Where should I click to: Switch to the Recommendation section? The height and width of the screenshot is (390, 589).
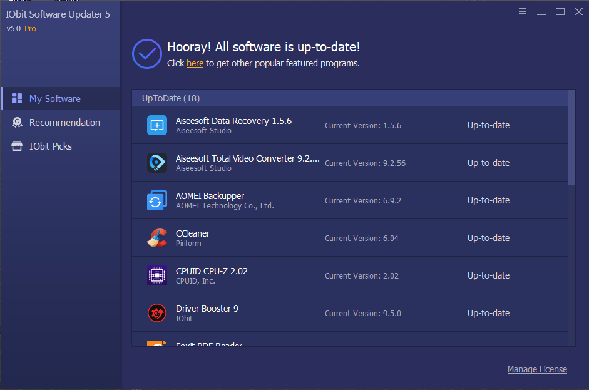[60, 123]
